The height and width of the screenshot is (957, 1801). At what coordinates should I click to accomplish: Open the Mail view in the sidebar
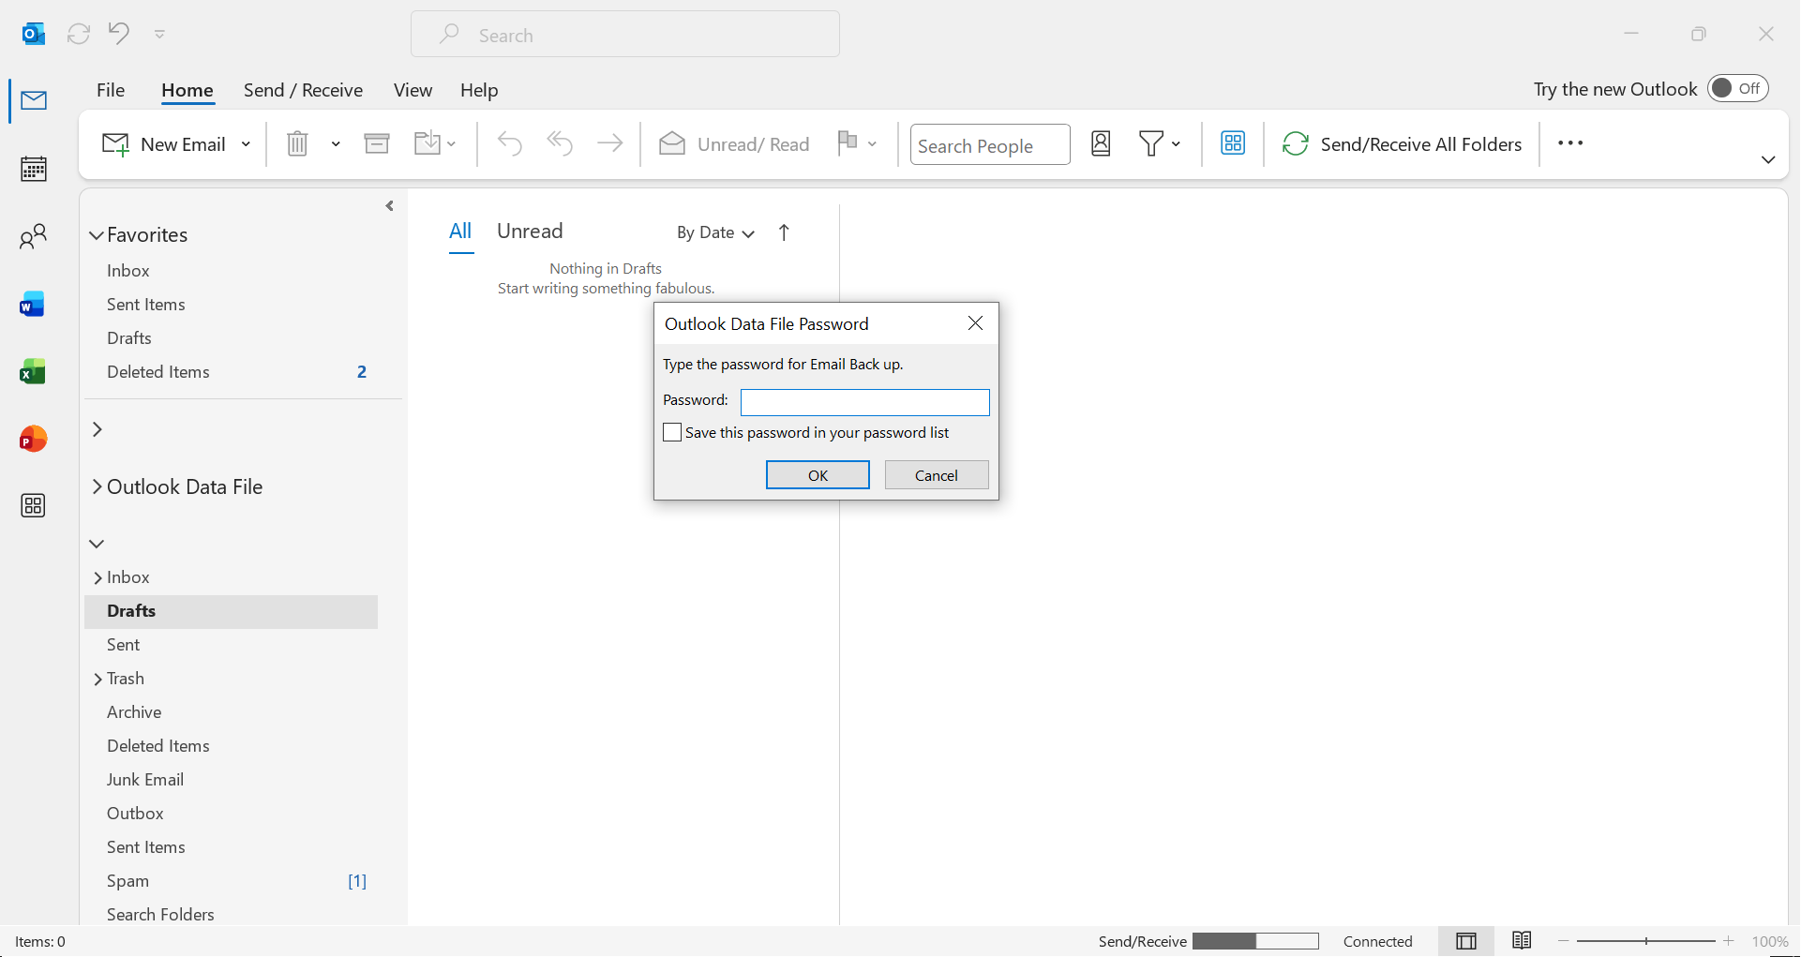34,100
